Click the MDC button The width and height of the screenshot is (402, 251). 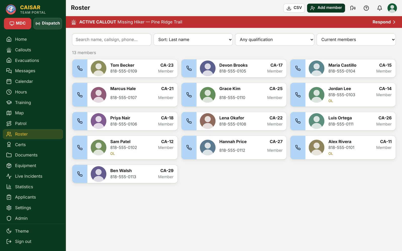pyautogui.click(x=18, y=23)
